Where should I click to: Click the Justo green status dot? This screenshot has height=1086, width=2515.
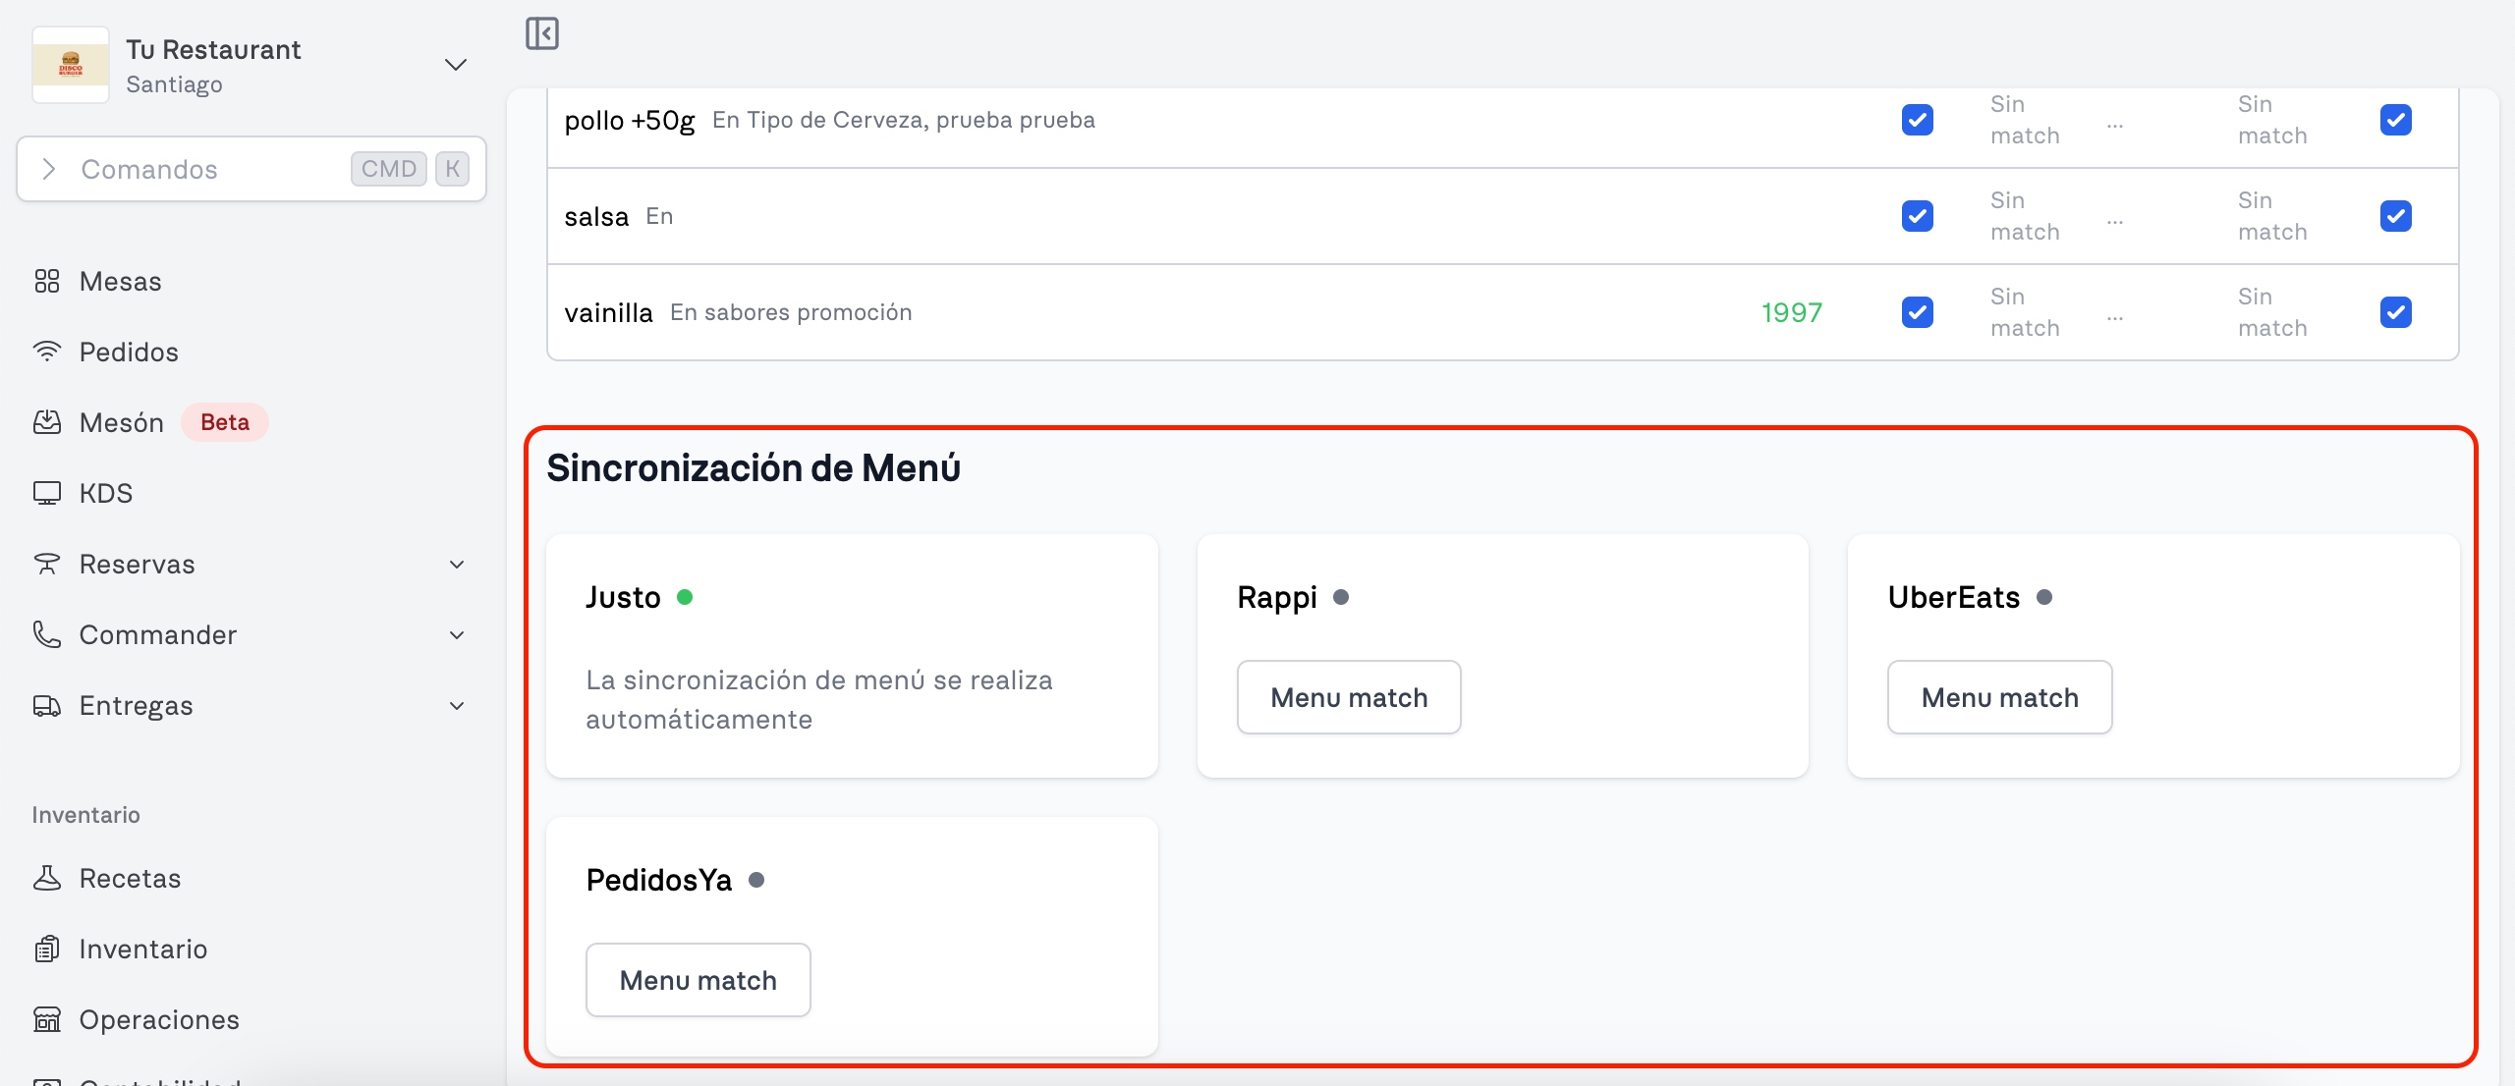[x=685, y=597]
